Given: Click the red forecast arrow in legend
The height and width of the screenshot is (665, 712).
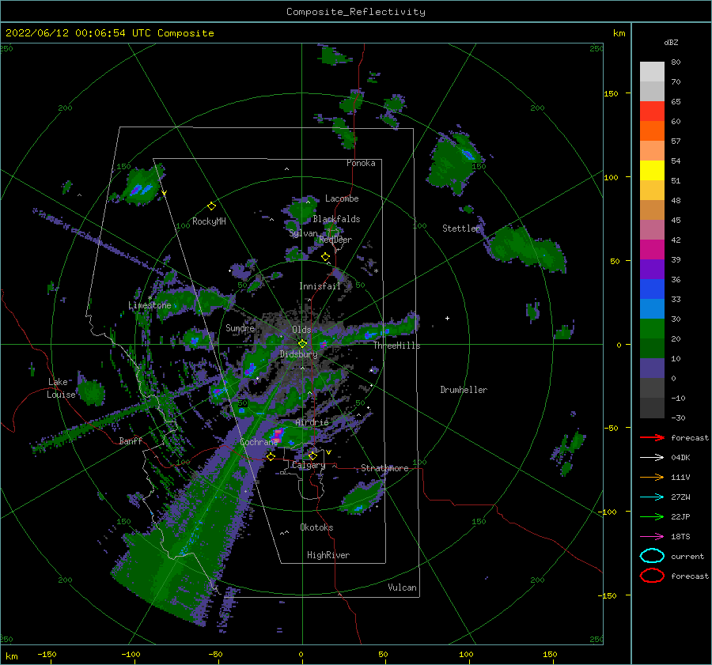Looking at the screenshot, I should (x=652, y=437).
